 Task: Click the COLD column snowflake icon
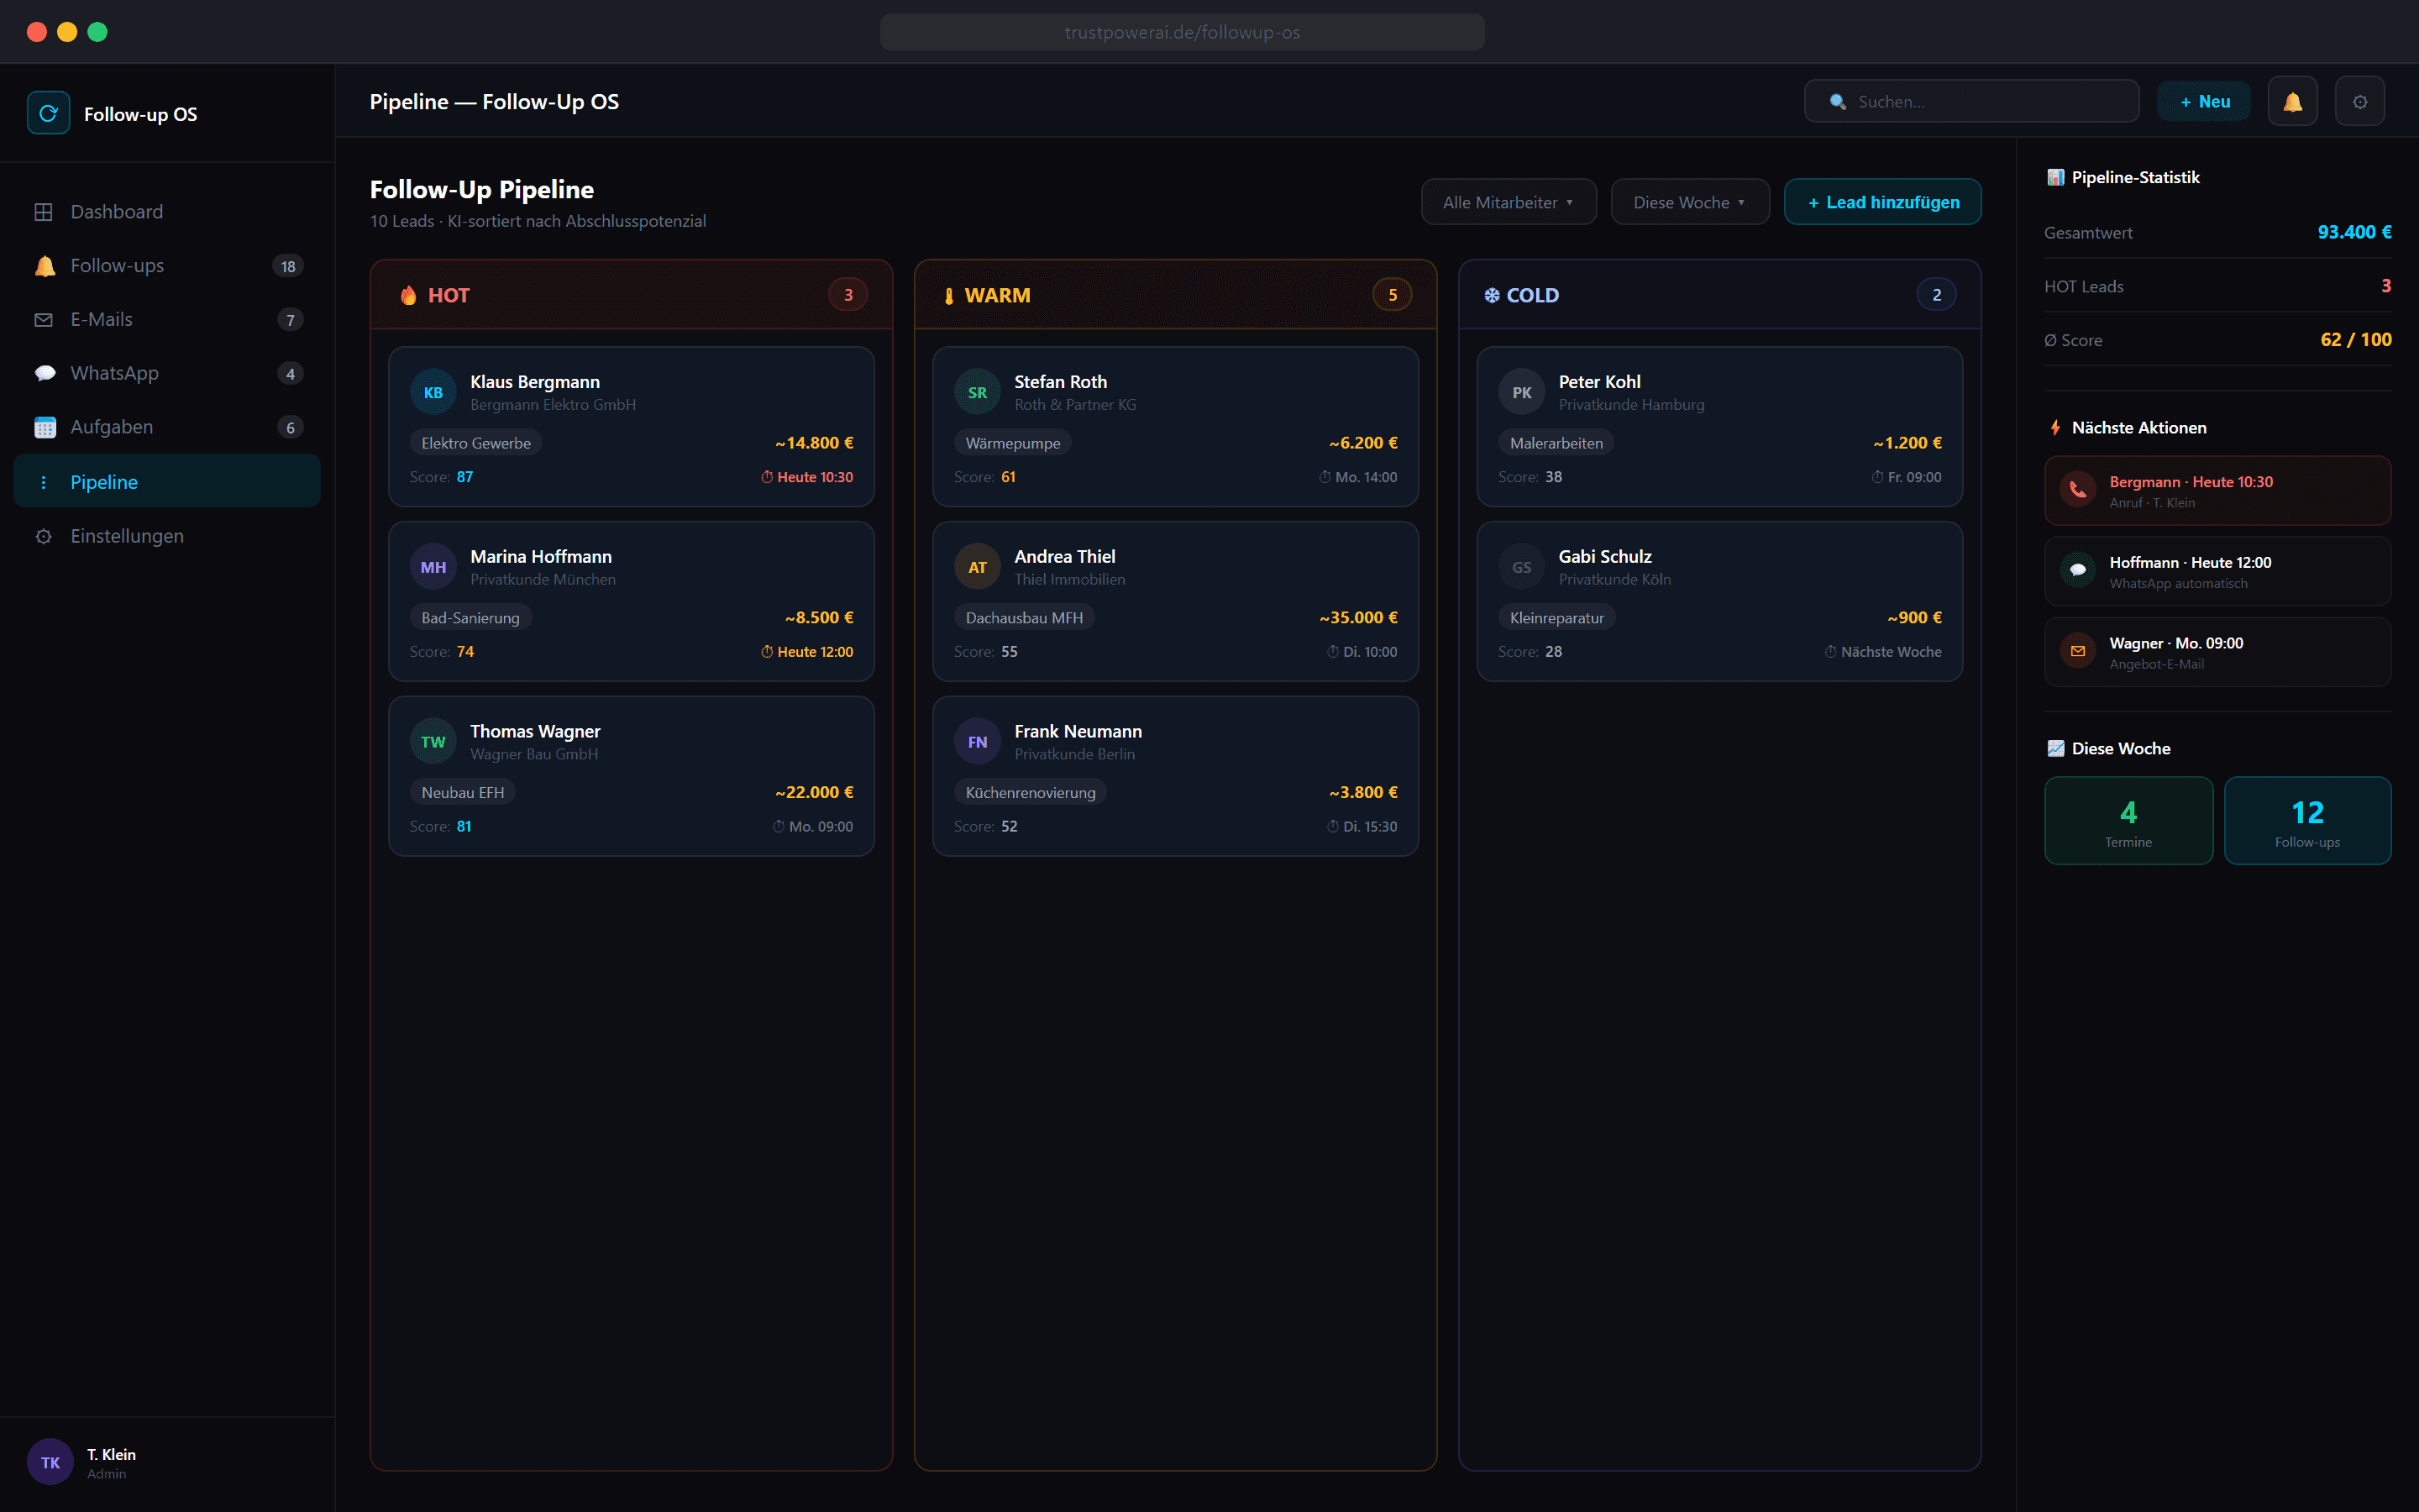1492,295
